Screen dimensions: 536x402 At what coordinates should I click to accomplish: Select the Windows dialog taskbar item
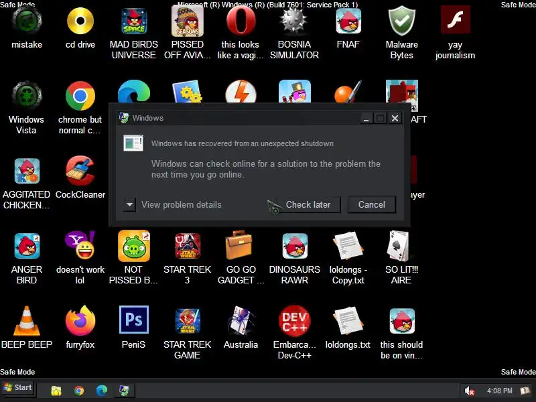[124, 391]
